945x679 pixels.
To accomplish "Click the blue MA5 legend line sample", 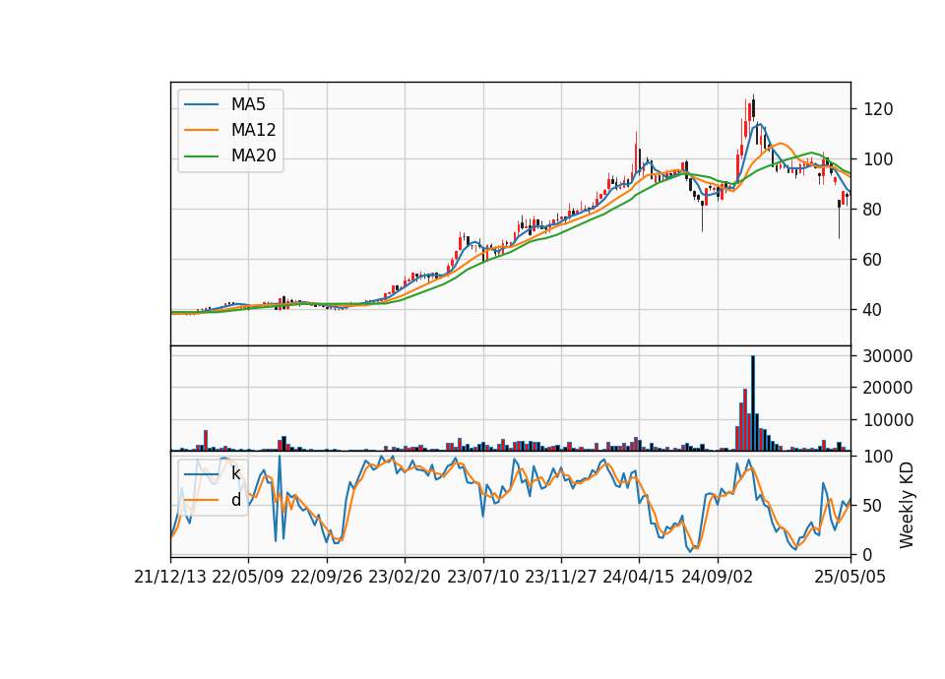I will pyautogui.click(x=201, y=104).
